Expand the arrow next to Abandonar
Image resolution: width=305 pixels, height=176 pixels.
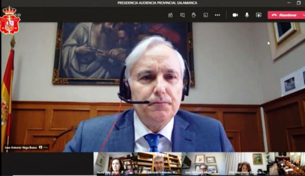pyautogui.click(x=303, y=15)
